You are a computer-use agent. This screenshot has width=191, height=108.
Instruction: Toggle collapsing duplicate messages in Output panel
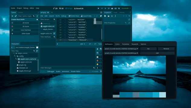click(x=97, y=53)
